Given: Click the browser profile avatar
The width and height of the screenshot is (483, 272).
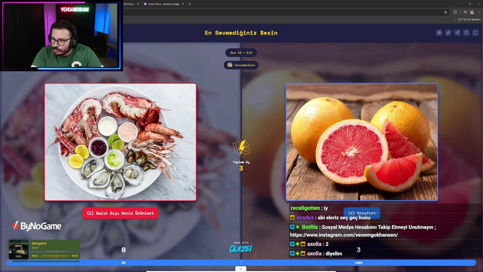Looking at the screenshot, I should [472, 12].
